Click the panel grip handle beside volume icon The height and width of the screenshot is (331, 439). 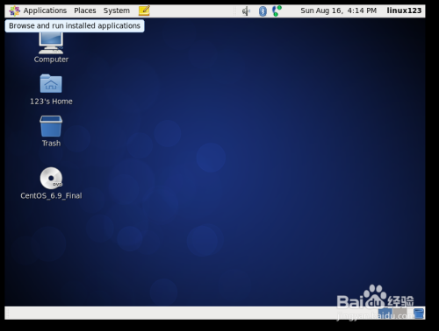pyautogui.click(x=234, y=11)
